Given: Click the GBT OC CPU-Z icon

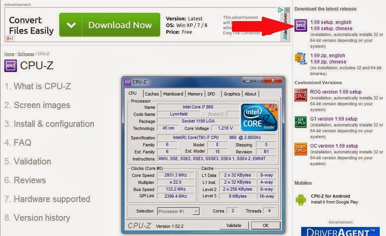Looking at the screenshot, I should [300, 149].
